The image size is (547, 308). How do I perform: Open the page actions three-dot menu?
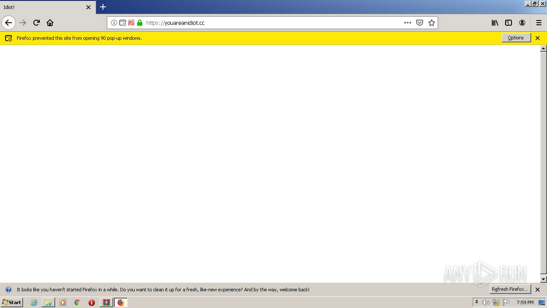(408, 23)
